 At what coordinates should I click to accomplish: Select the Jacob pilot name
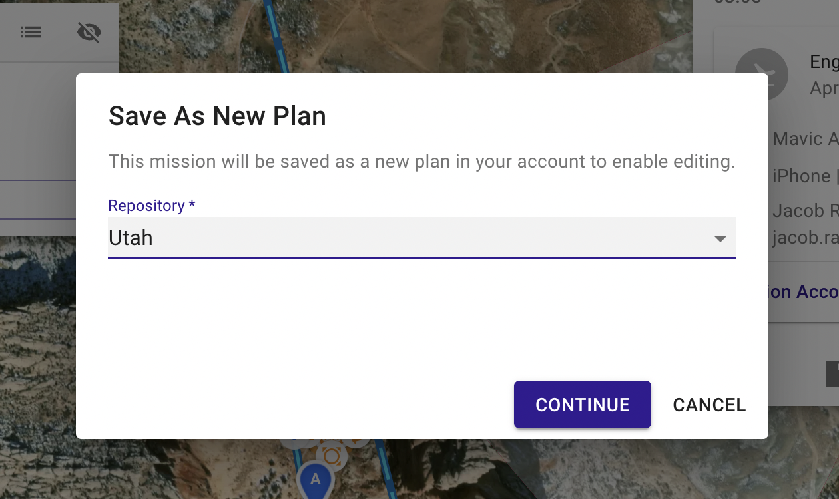click(806, 211)
